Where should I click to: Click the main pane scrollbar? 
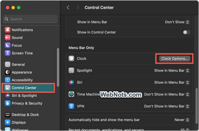[x=197, y=106]
